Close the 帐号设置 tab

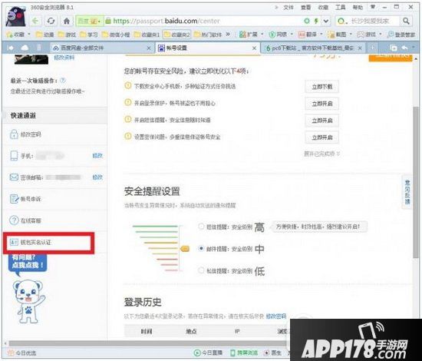(254, 48)
